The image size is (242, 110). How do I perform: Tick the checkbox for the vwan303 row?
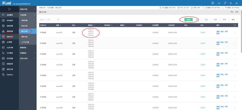235,54
